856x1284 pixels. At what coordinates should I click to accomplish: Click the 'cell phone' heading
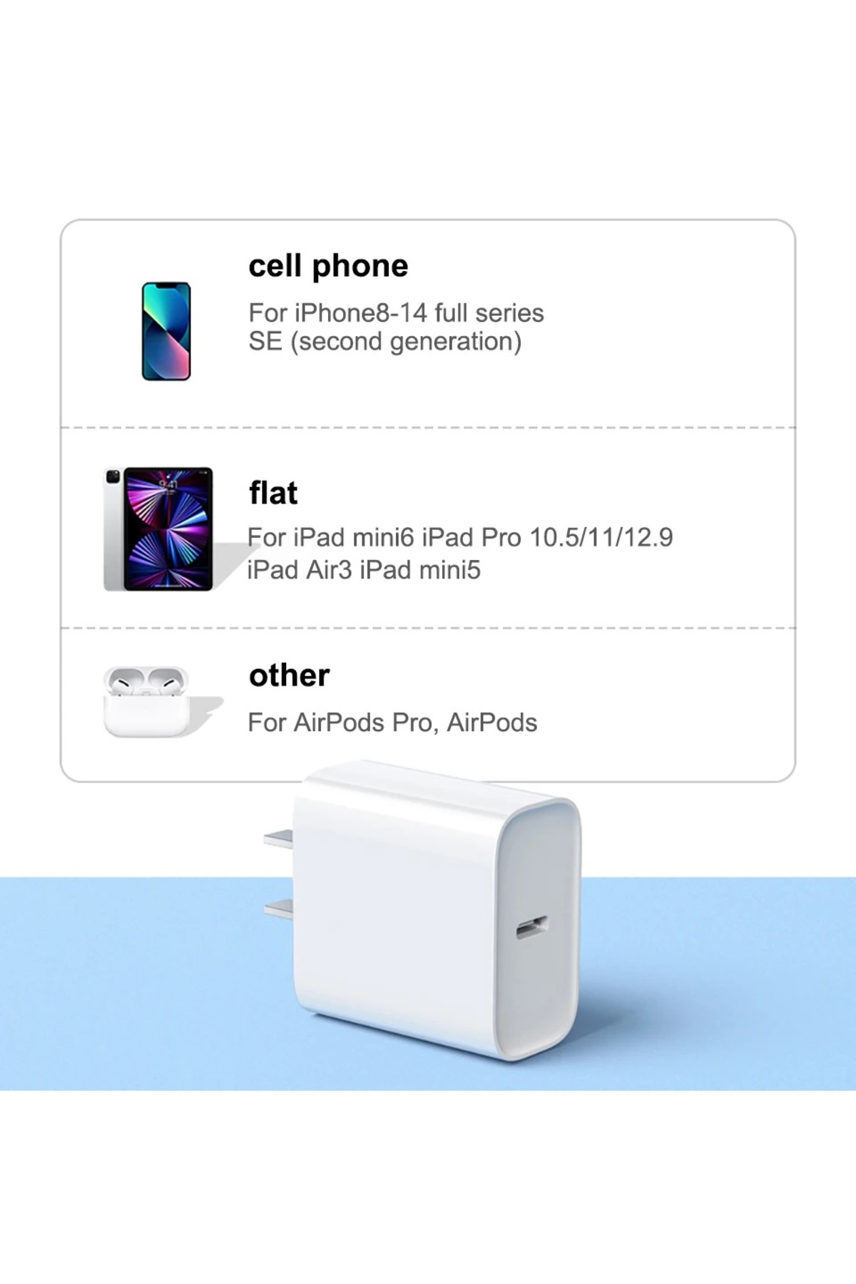pos(328,266)
